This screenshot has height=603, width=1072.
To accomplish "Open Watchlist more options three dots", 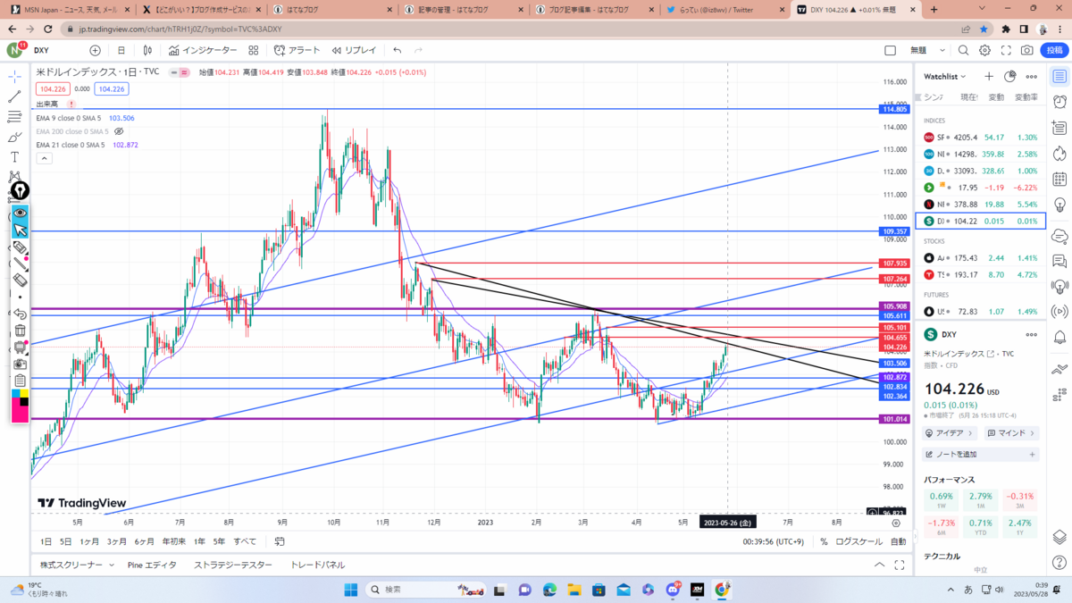I will (x=1032, y=77).
